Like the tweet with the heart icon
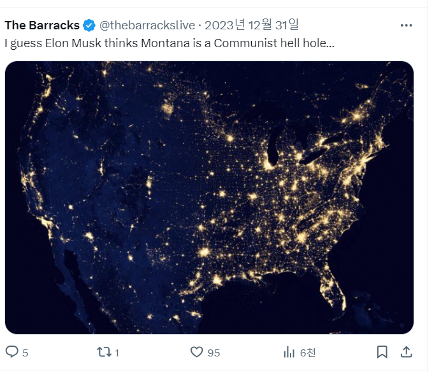Viewport: 441px width, 373px height. tap(196, 352)
